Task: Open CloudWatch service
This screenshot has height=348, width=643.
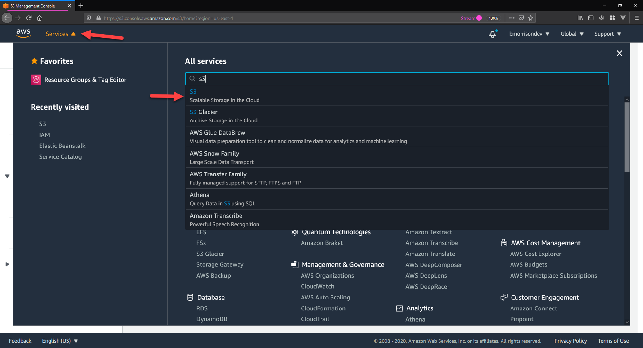Action: tap(317, 286)
